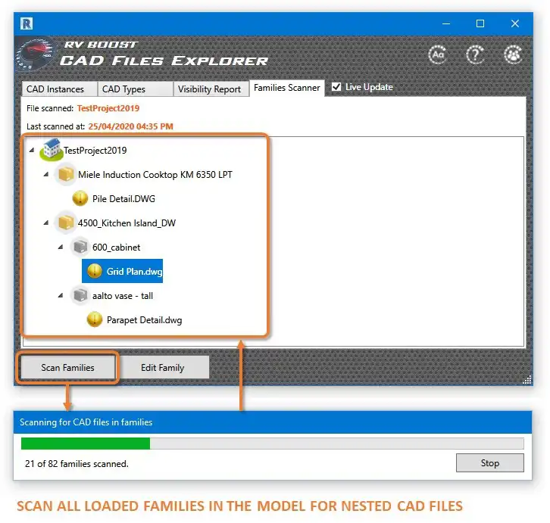Viewport: 550px width, 523px height.
Task: Click the green scanning progress bar
Action: [x=86, y=443]
